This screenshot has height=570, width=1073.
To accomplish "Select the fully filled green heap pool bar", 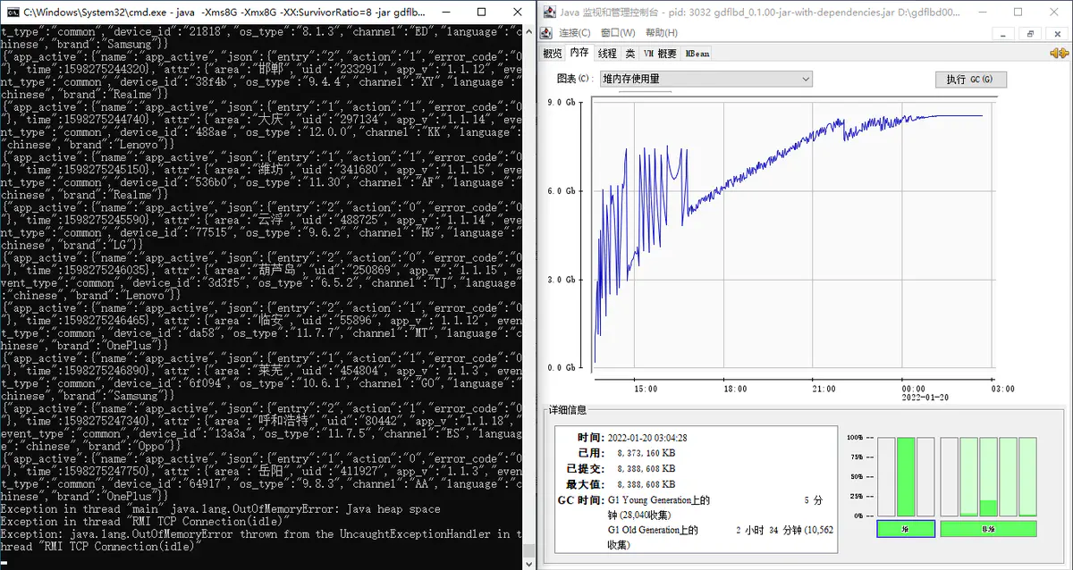I will coord(906,476).
